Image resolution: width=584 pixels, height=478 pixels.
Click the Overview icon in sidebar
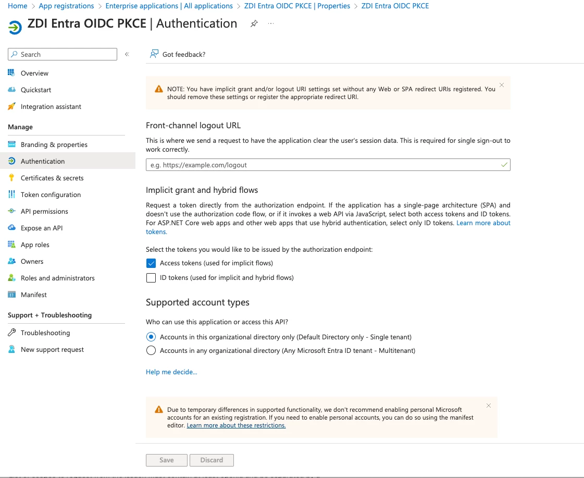point(11,73)
